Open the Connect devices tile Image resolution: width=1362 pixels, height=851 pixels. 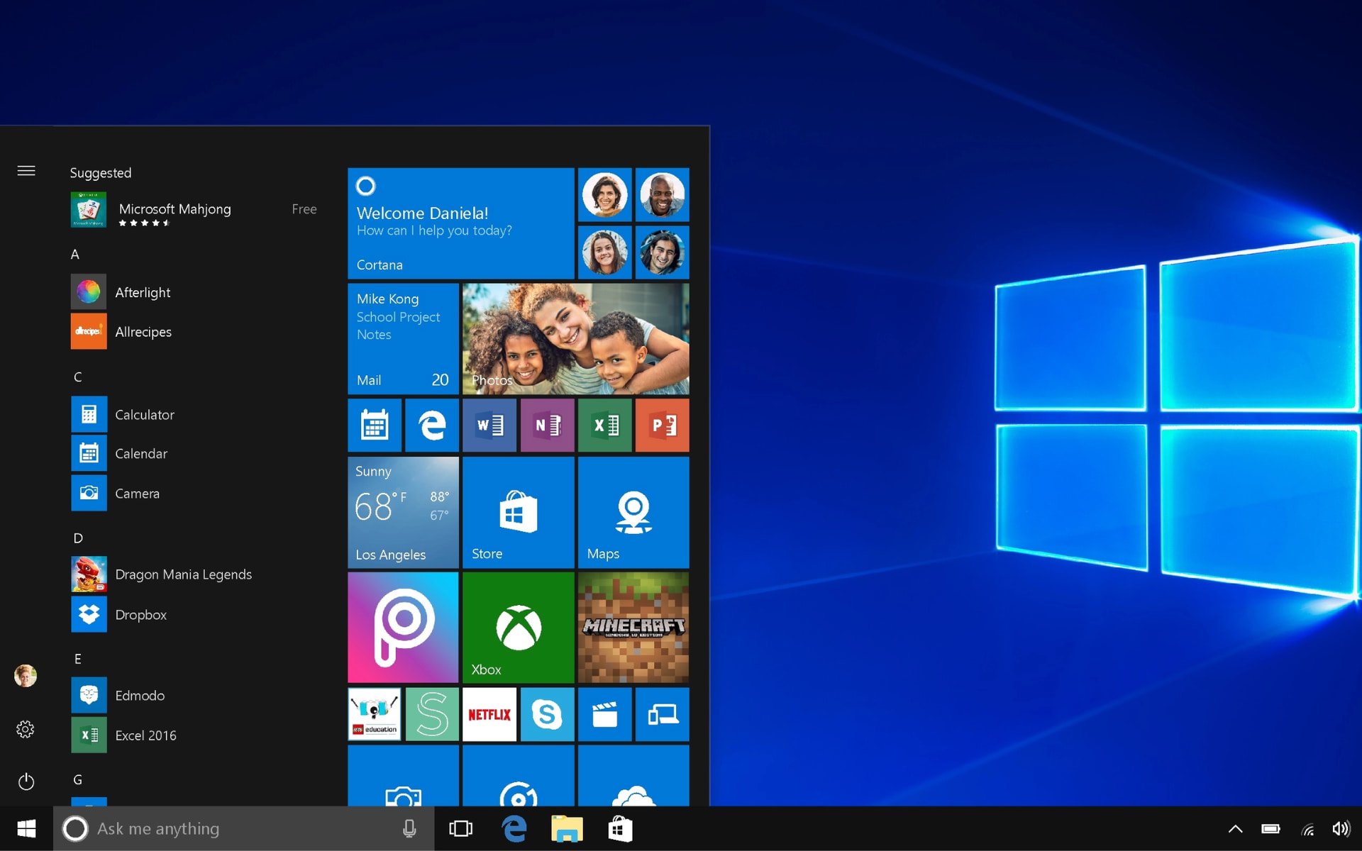[662, 714]
